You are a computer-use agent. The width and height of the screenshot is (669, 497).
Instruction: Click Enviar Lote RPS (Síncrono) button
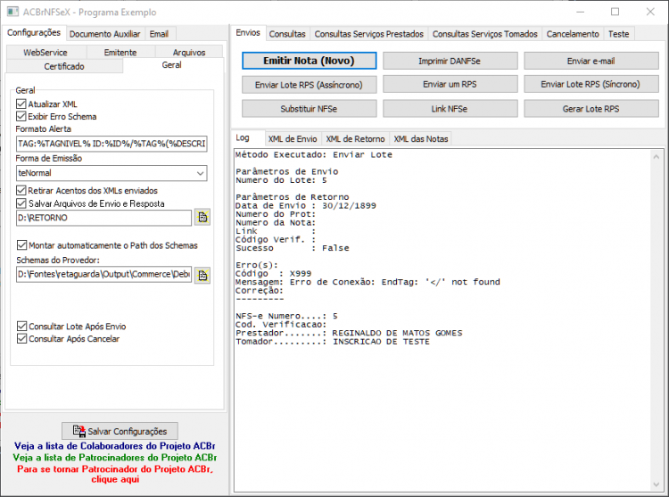tap(591, 84)
